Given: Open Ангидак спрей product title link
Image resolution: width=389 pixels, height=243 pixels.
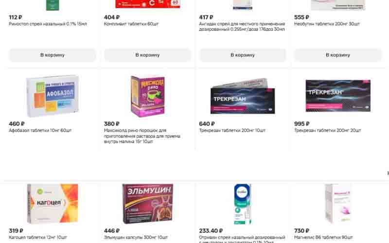Looking at the screenshot, I should [x=242, y=27].
